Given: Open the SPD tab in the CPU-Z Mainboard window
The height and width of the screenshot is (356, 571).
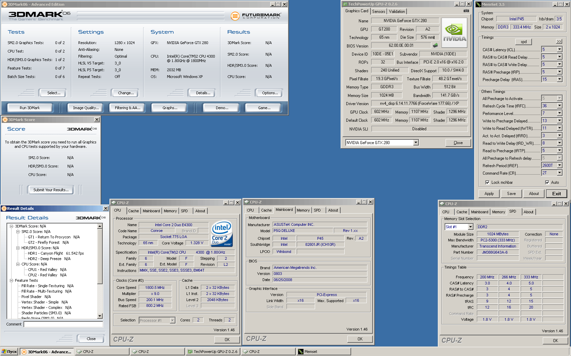Looking at the screenshot, I should 317,210.
